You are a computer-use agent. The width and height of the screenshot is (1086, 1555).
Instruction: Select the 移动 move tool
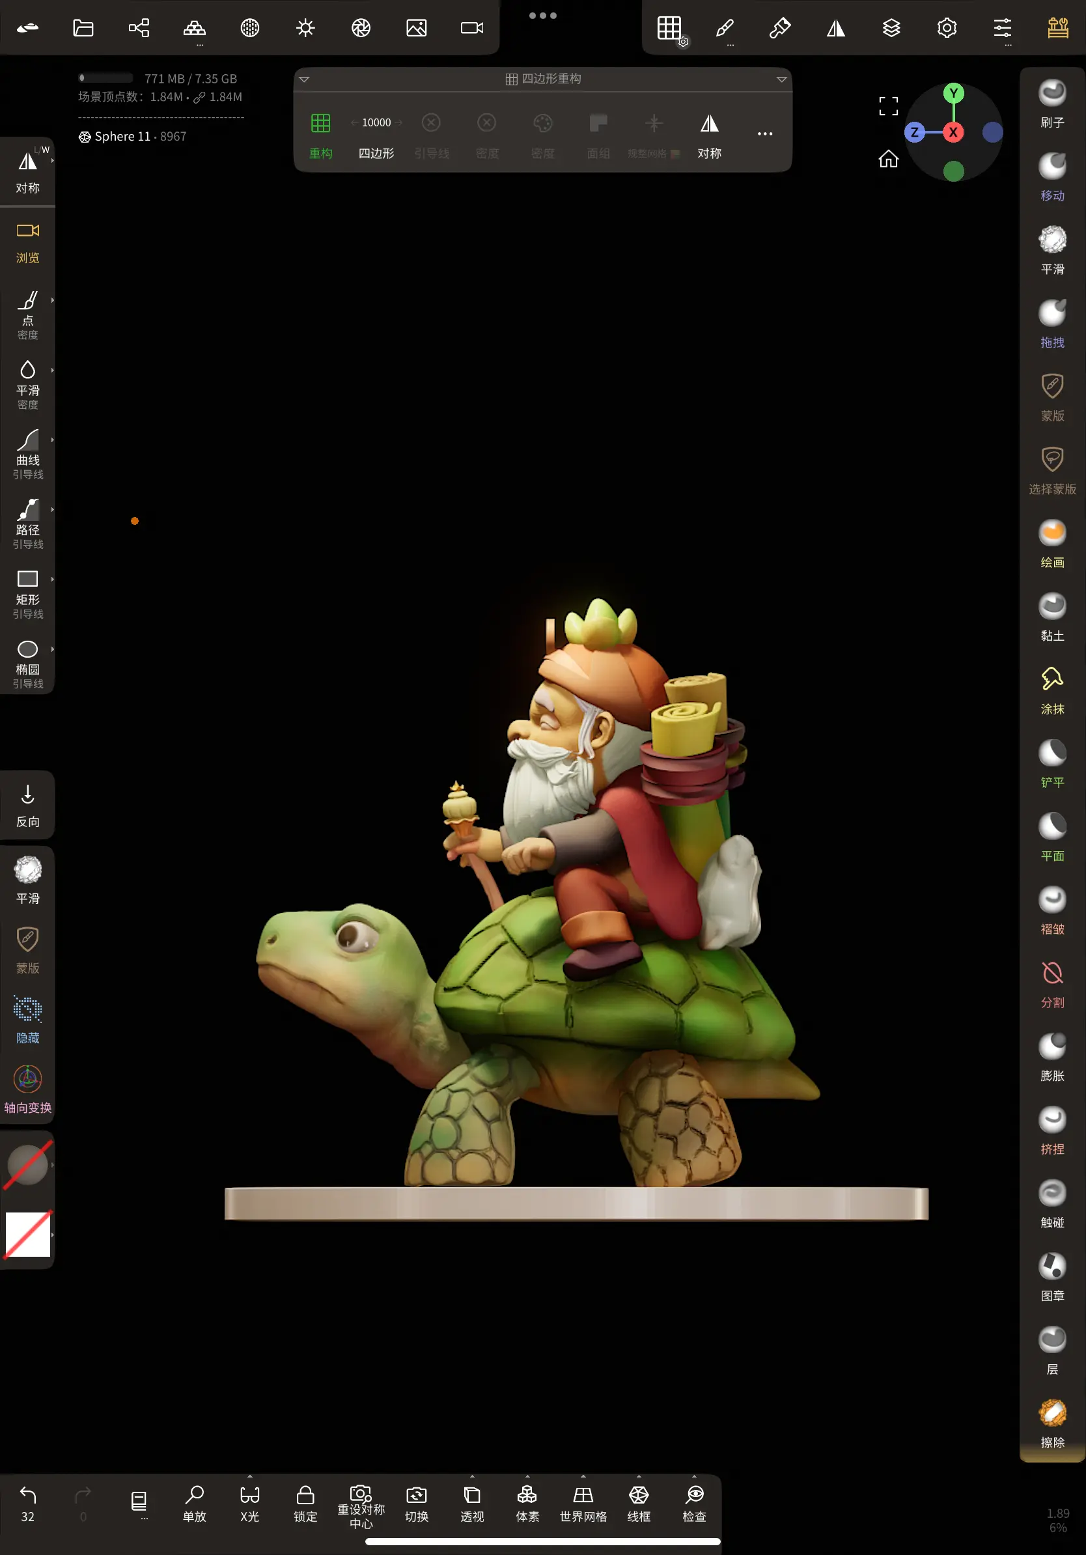click(1052, 177)
